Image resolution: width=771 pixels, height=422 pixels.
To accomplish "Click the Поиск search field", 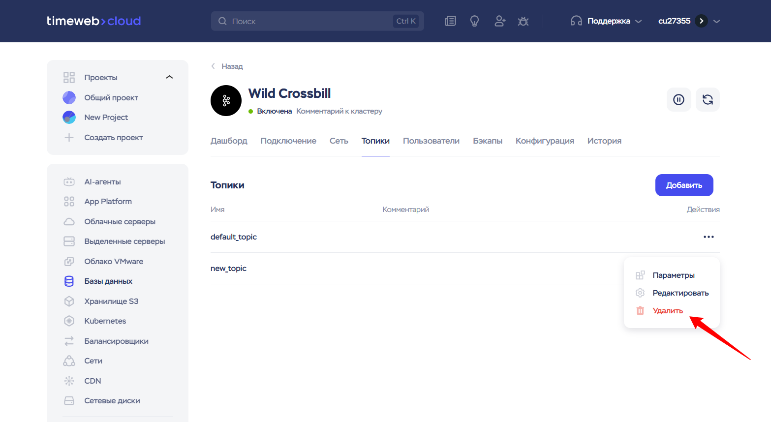I will [310, 21].
